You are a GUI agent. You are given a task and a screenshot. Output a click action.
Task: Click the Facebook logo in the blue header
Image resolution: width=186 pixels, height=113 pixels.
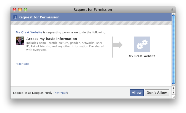pos(15,17)
